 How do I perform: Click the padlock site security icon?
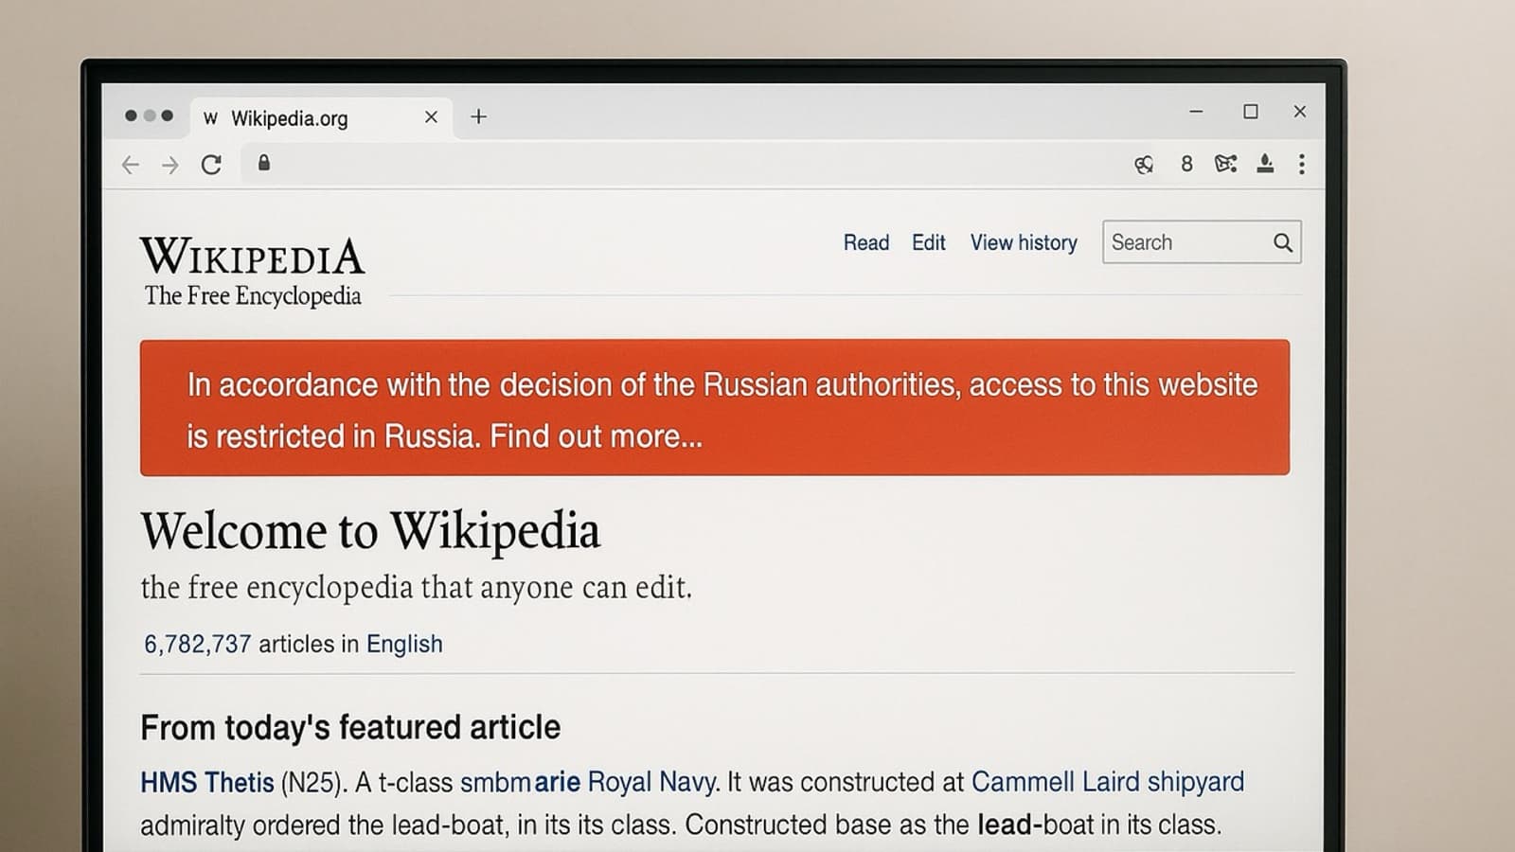point(264,163)
